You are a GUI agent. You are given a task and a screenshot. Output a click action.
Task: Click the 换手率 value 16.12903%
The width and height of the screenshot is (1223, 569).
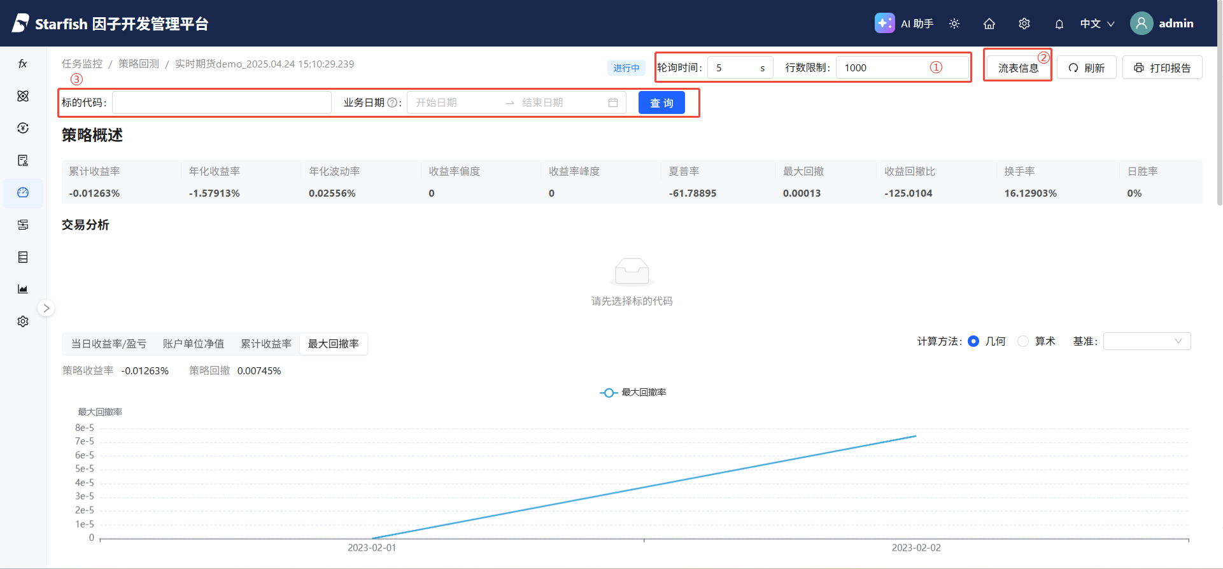1031,193
